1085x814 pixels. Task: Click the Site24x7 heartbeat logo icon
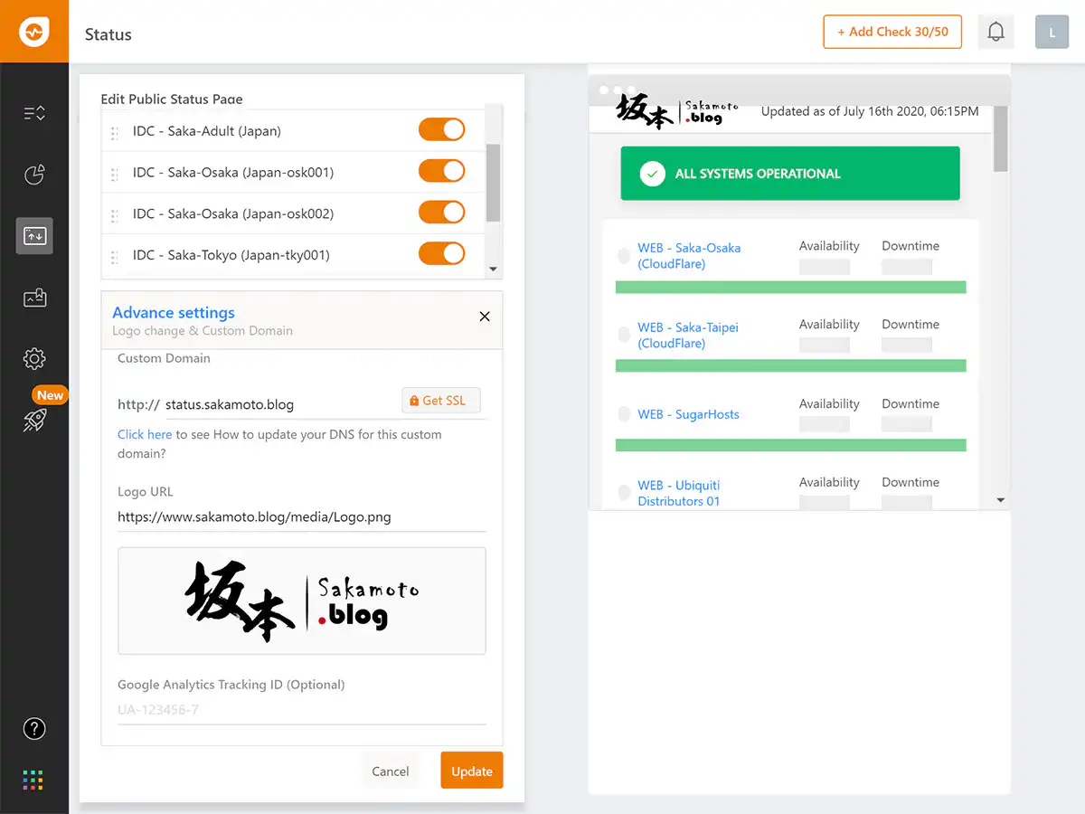[x=34, y=32]
